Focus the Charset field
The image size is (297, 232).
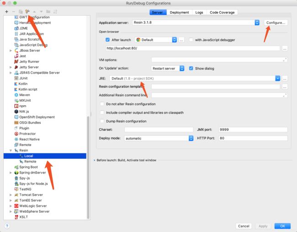tap(159, 129)
